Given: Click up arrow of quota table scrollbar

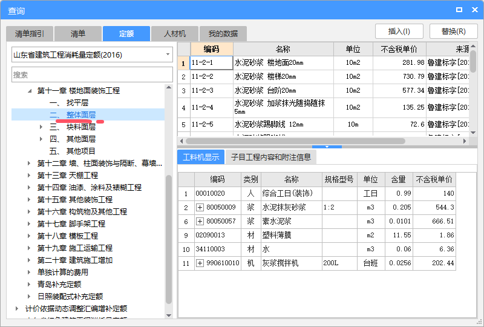Looking at the screenshot, I should coord(473,46).
